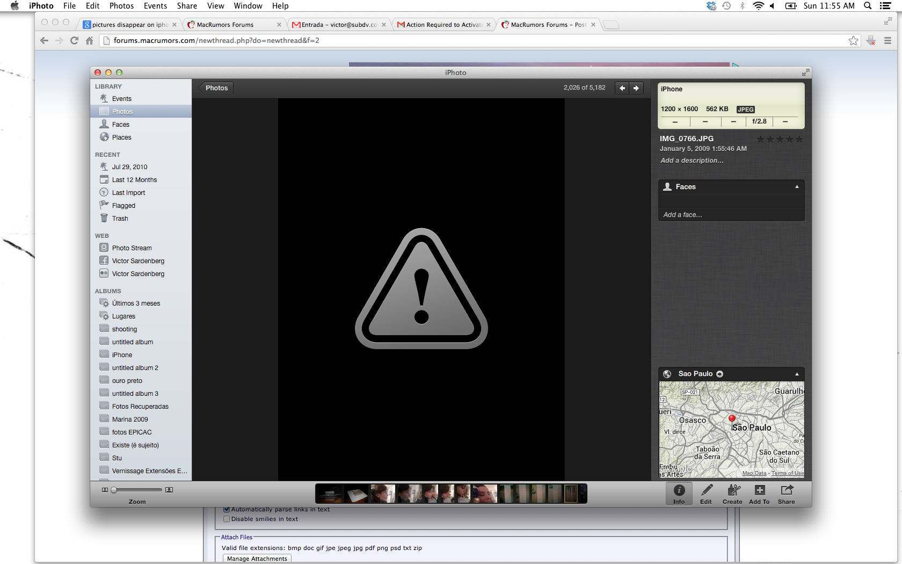The height and width of the screenshot is (564, 902).
Task: Open the Info panel button
Action: (x=679, y=494)
